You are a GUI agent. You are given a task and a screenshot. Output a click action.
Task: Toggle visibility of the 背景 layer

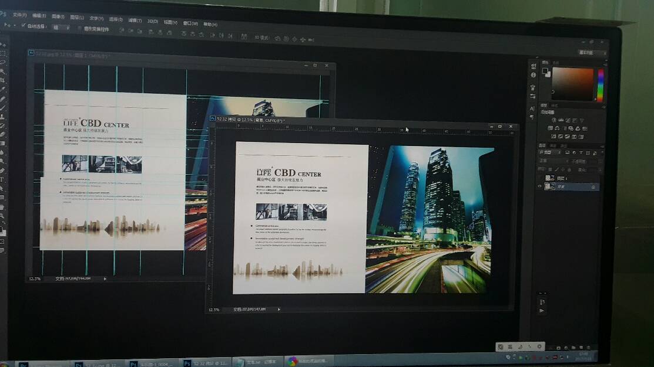pyautogui.click(x=540, y=187)
